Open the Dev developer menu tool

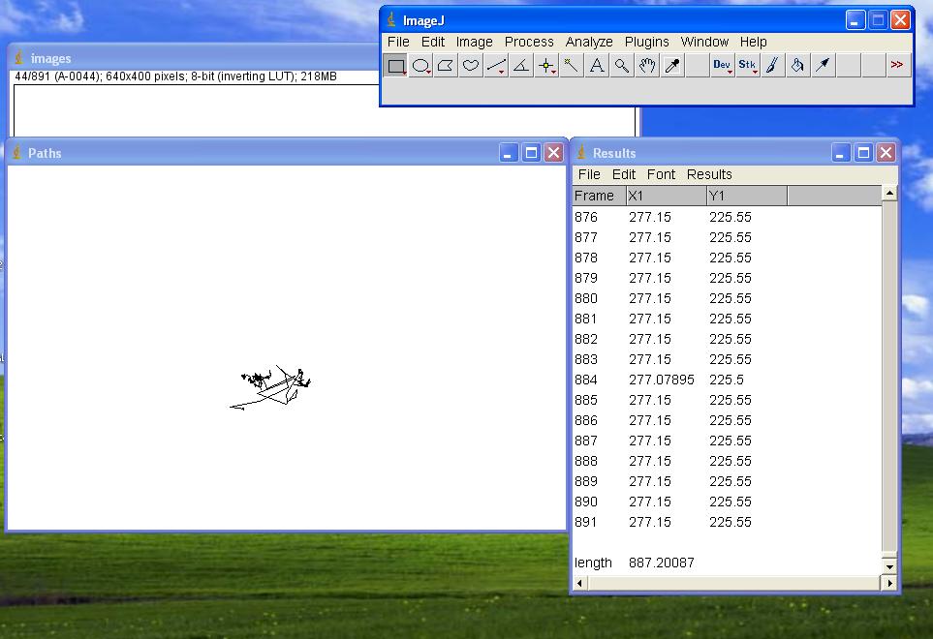(x=722, y=66)
